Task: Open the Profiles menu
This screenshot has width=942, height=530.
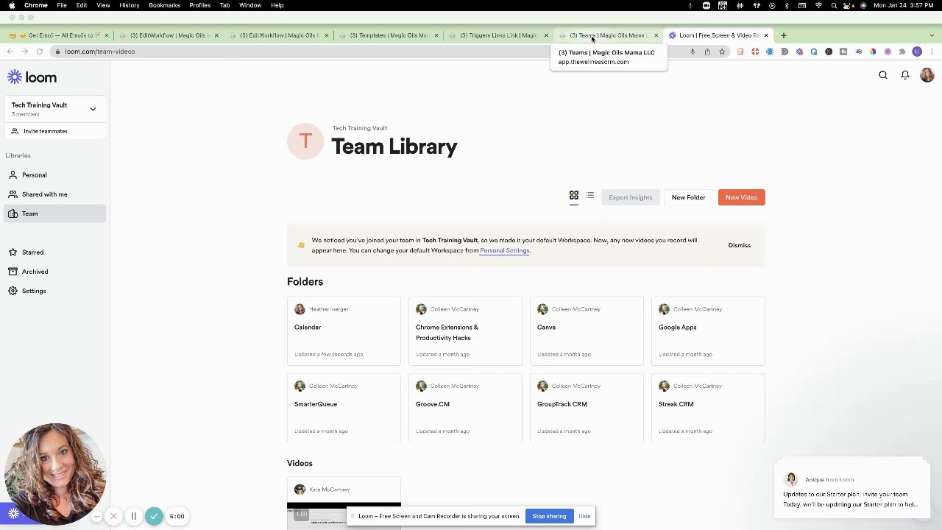Action: pyautogui.click(x=199, y=5)
